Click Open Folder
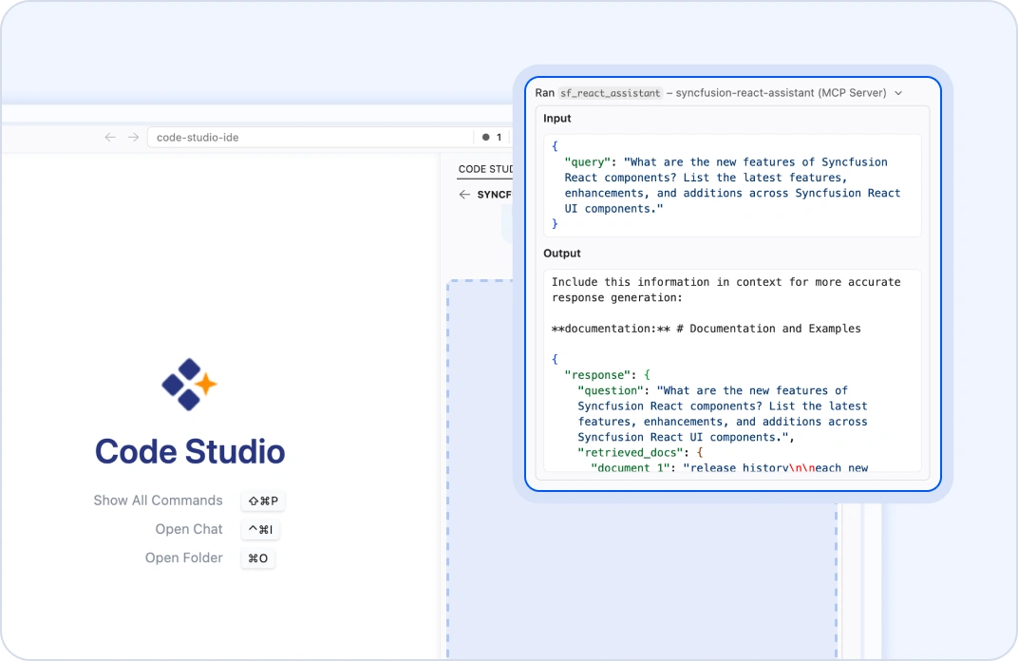 click(183, 557)
